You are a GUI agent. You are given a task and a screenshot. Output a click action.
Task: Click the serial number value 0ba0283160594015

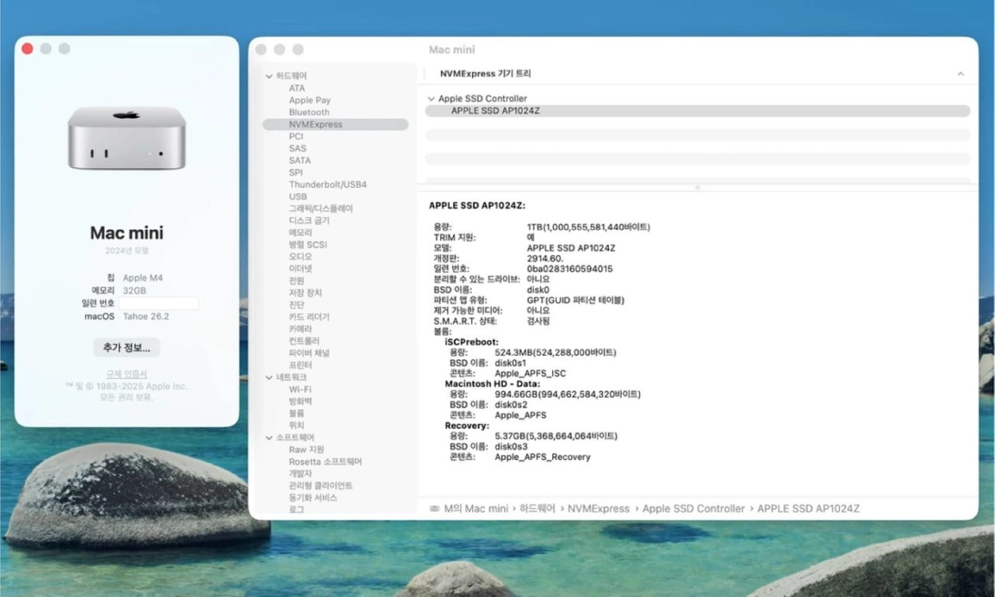coord(570,269)
